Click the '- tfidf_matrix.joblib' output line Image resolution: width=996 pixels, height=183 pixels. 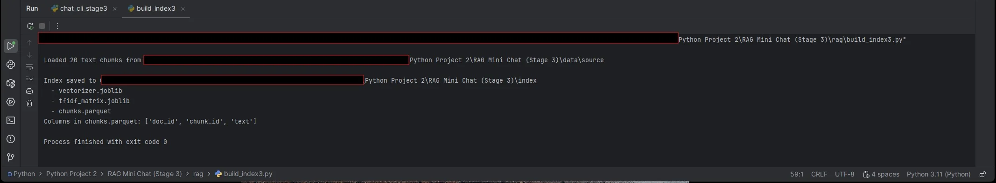coord(90,101)
